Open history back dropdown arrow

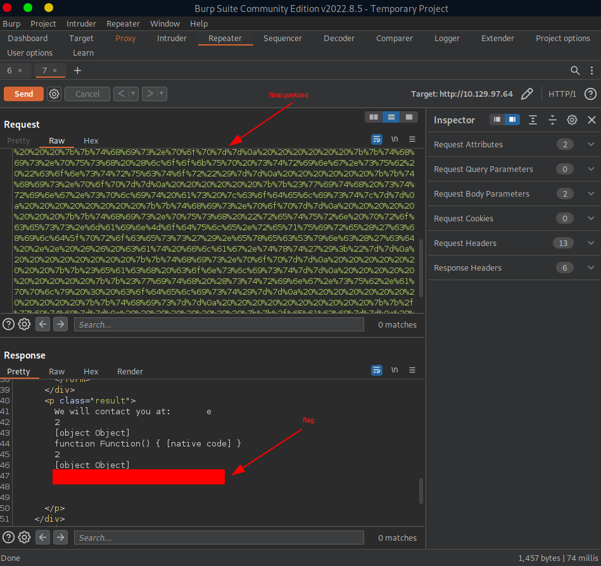(133, 94)
